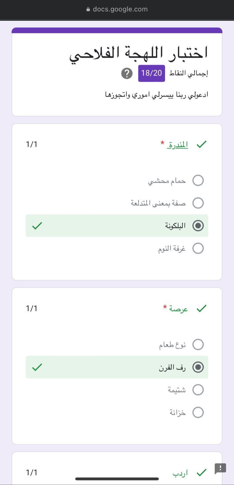The image size is (234, 485).
Task: Click the feedback report icon
Action: pyautogui.click(x=220, y=468)
